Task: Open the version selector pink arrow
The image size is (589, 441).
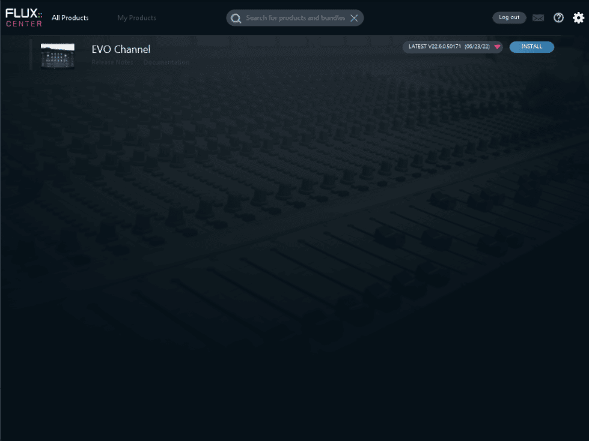Action: coord(497,46)
